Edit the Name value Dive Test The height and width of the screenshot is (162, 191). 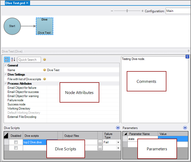[83, 70]
